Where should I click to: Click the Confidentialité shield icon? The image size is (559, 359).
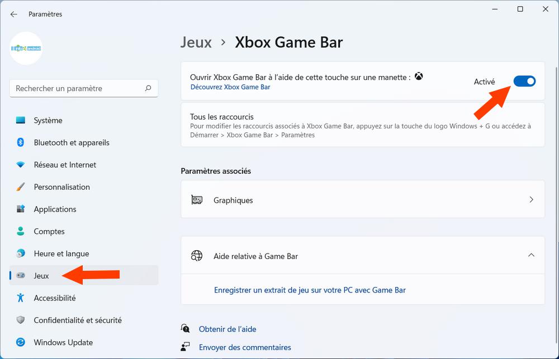21,320
